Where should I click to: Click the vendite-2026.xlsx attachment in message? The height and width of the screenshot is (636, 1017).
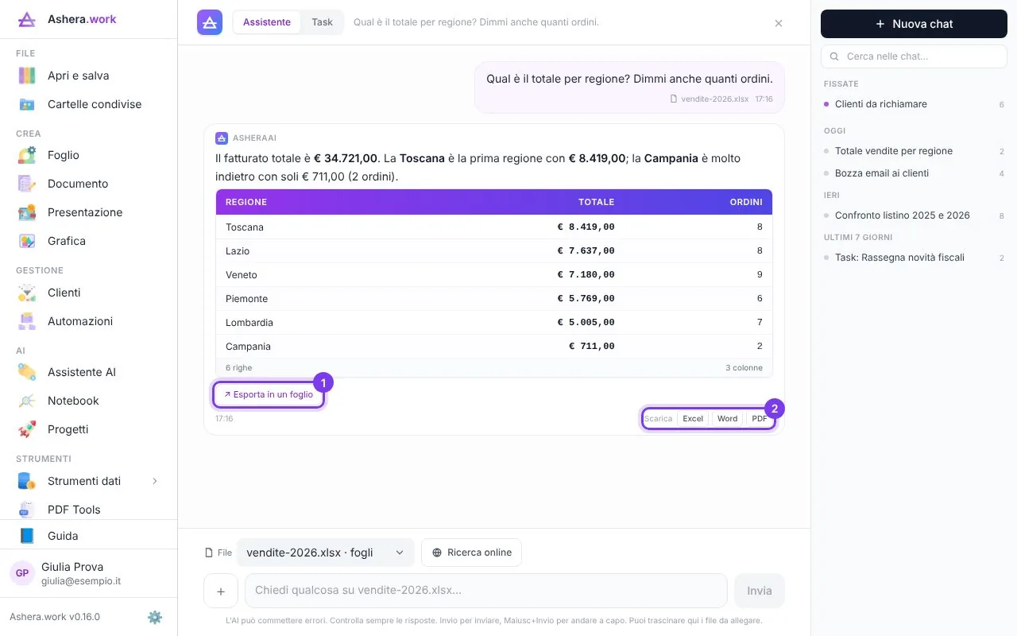[710, 99]
